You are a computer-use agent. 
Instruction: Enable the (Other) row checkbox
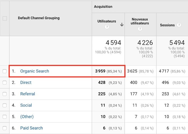(5, 117)
